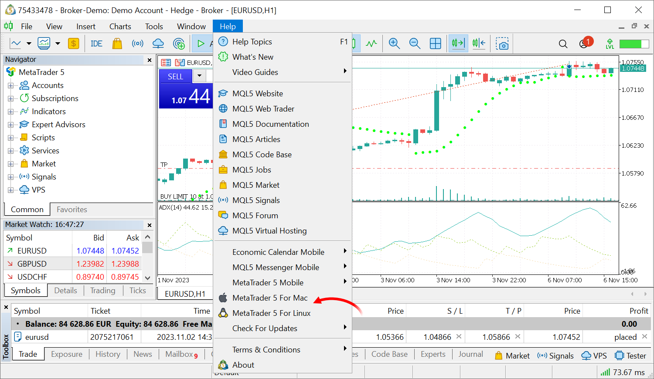Click the green connection level bar
654x379 pixels.
[634, 44]
